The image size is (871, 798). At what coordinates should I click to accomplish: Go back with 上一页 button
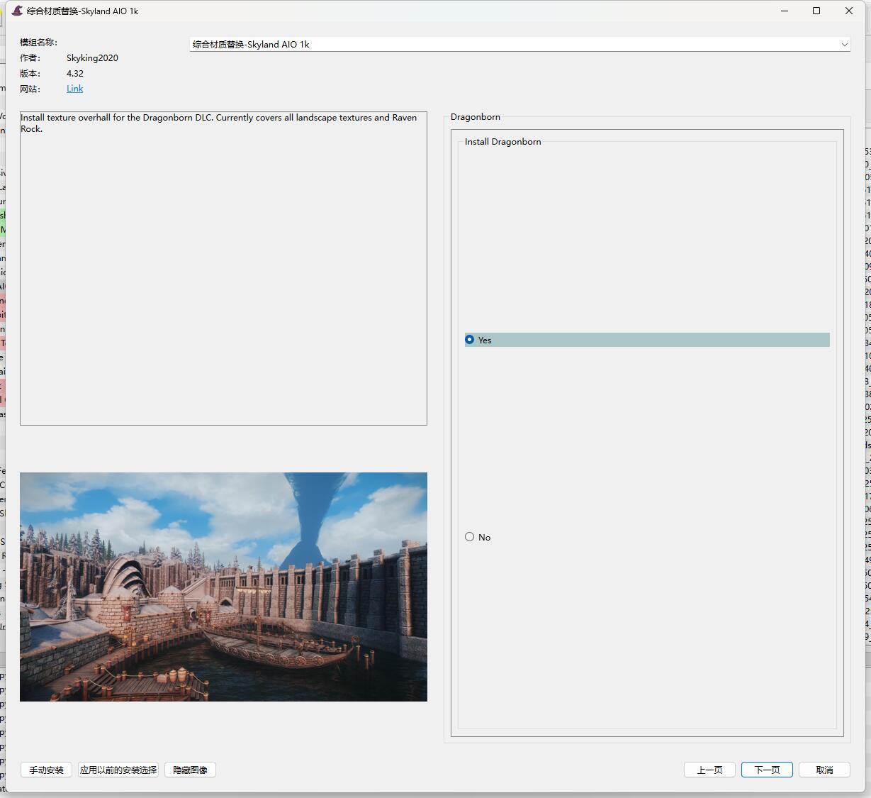709,770
